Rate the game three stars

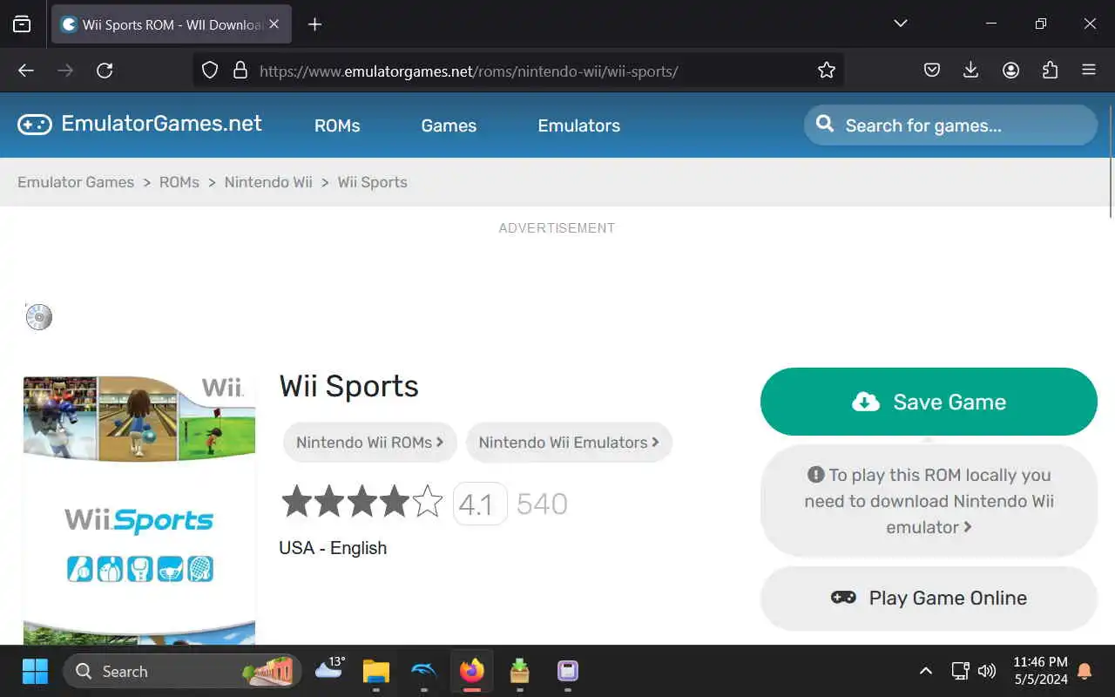pyautogui.click(x=362, y=502)
